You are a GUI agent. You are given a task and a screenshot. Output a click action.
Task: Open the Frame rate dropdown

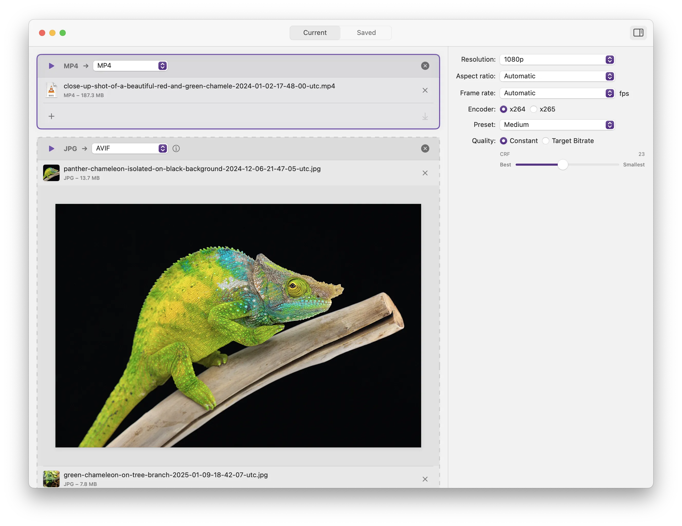(557, 93)
